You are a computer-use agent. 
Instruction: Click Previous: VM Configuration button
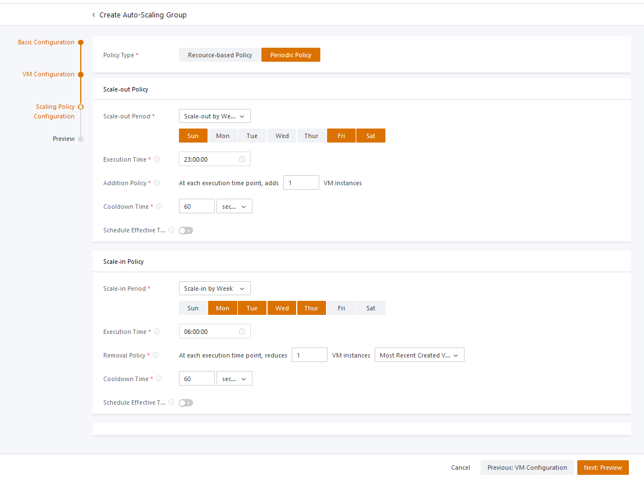coord(527,468)
